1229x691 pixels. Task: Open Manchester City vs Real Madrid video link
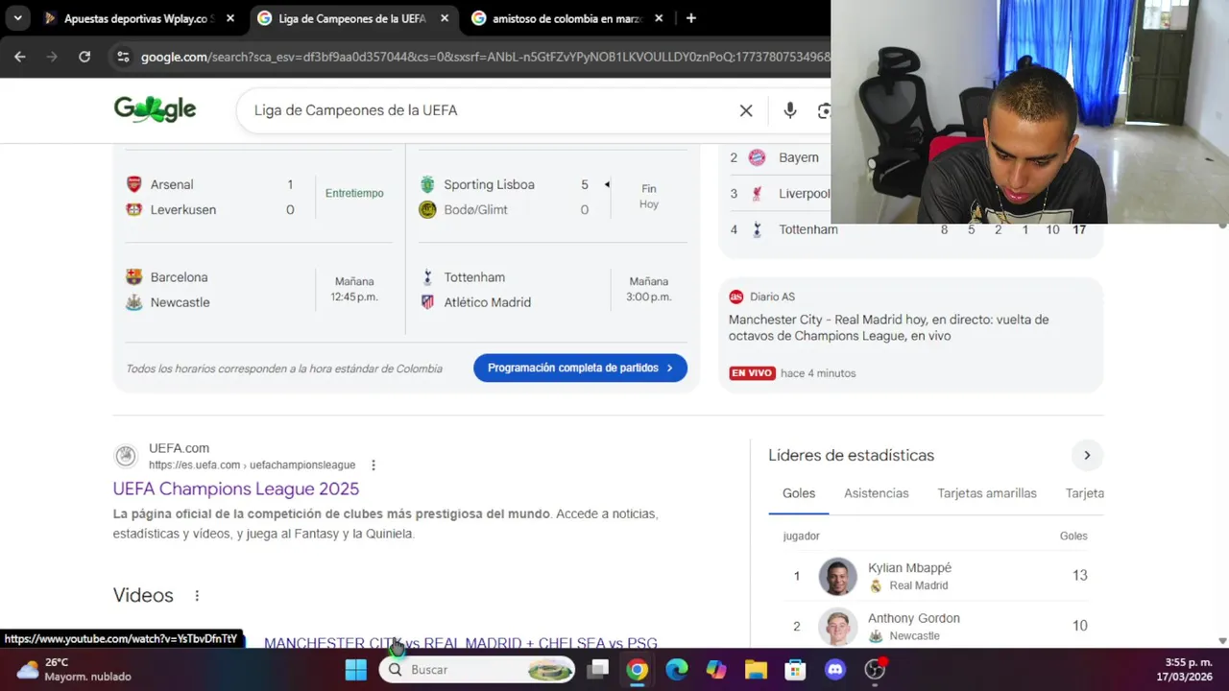(x=461, y=642)
